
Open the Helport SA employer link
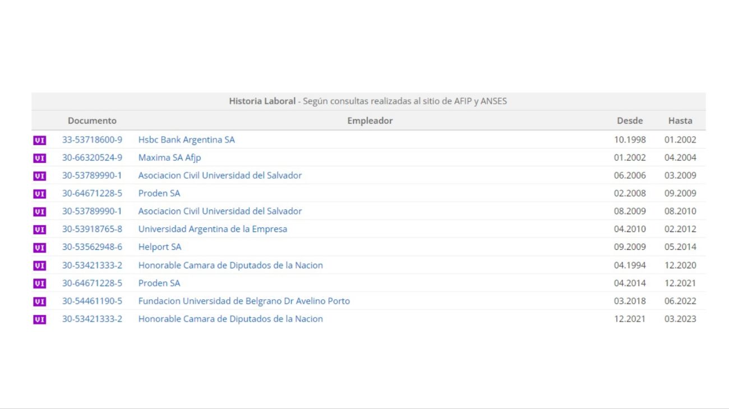(160, 247)
